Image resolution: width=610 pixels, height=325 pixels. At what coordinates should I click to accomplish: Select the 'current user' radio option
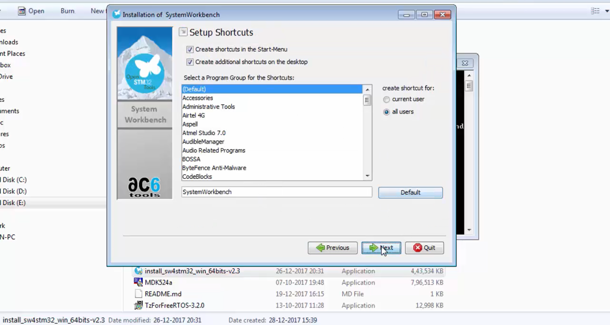[x=386, y=99]
